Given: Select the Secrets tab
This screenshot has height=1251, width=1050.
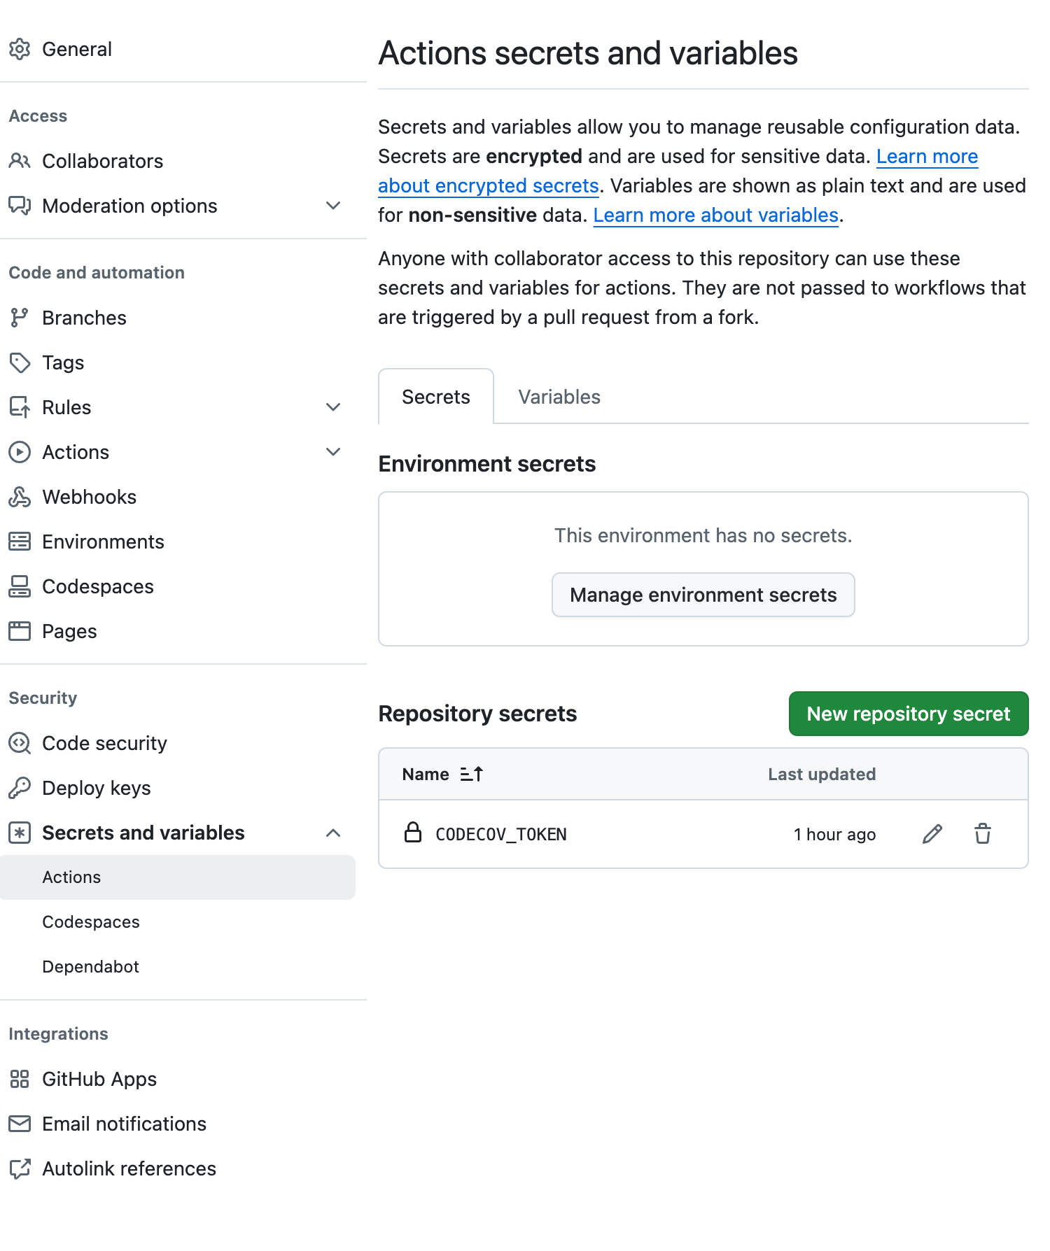Looking at the screenshot, I should [435, 397].
